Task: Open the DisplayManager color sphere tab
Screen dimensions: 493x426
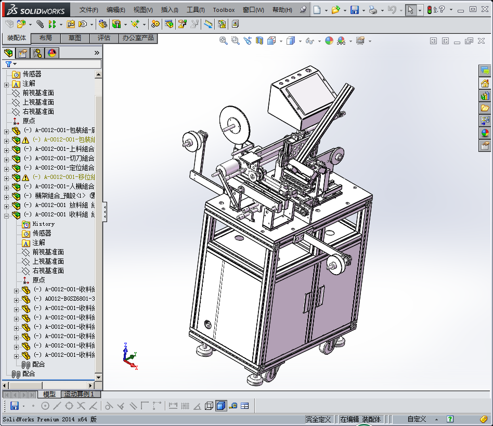Action: pos(51,53)
